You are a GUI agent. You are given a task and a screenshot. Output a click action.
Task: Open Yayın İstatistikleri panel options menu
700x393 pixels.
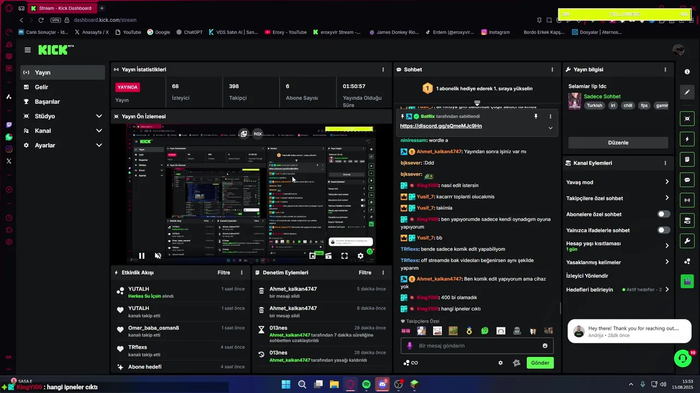[383, 69]
